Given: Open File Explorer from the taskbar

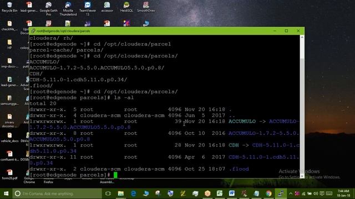Looking at the screenshot, I should point(121,193).
